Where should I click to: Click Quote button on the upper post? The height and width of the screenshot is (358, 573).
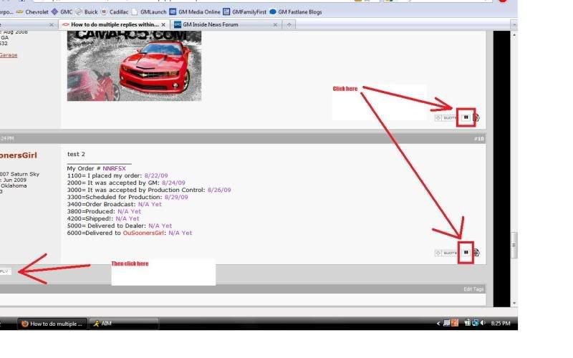[x=447, y=117]
